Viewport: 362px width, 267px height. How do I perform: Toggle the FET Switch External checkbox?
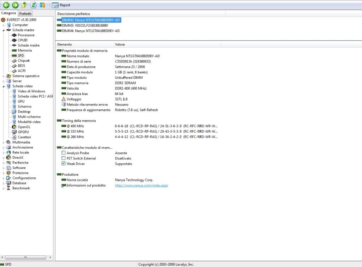point(64,158)
